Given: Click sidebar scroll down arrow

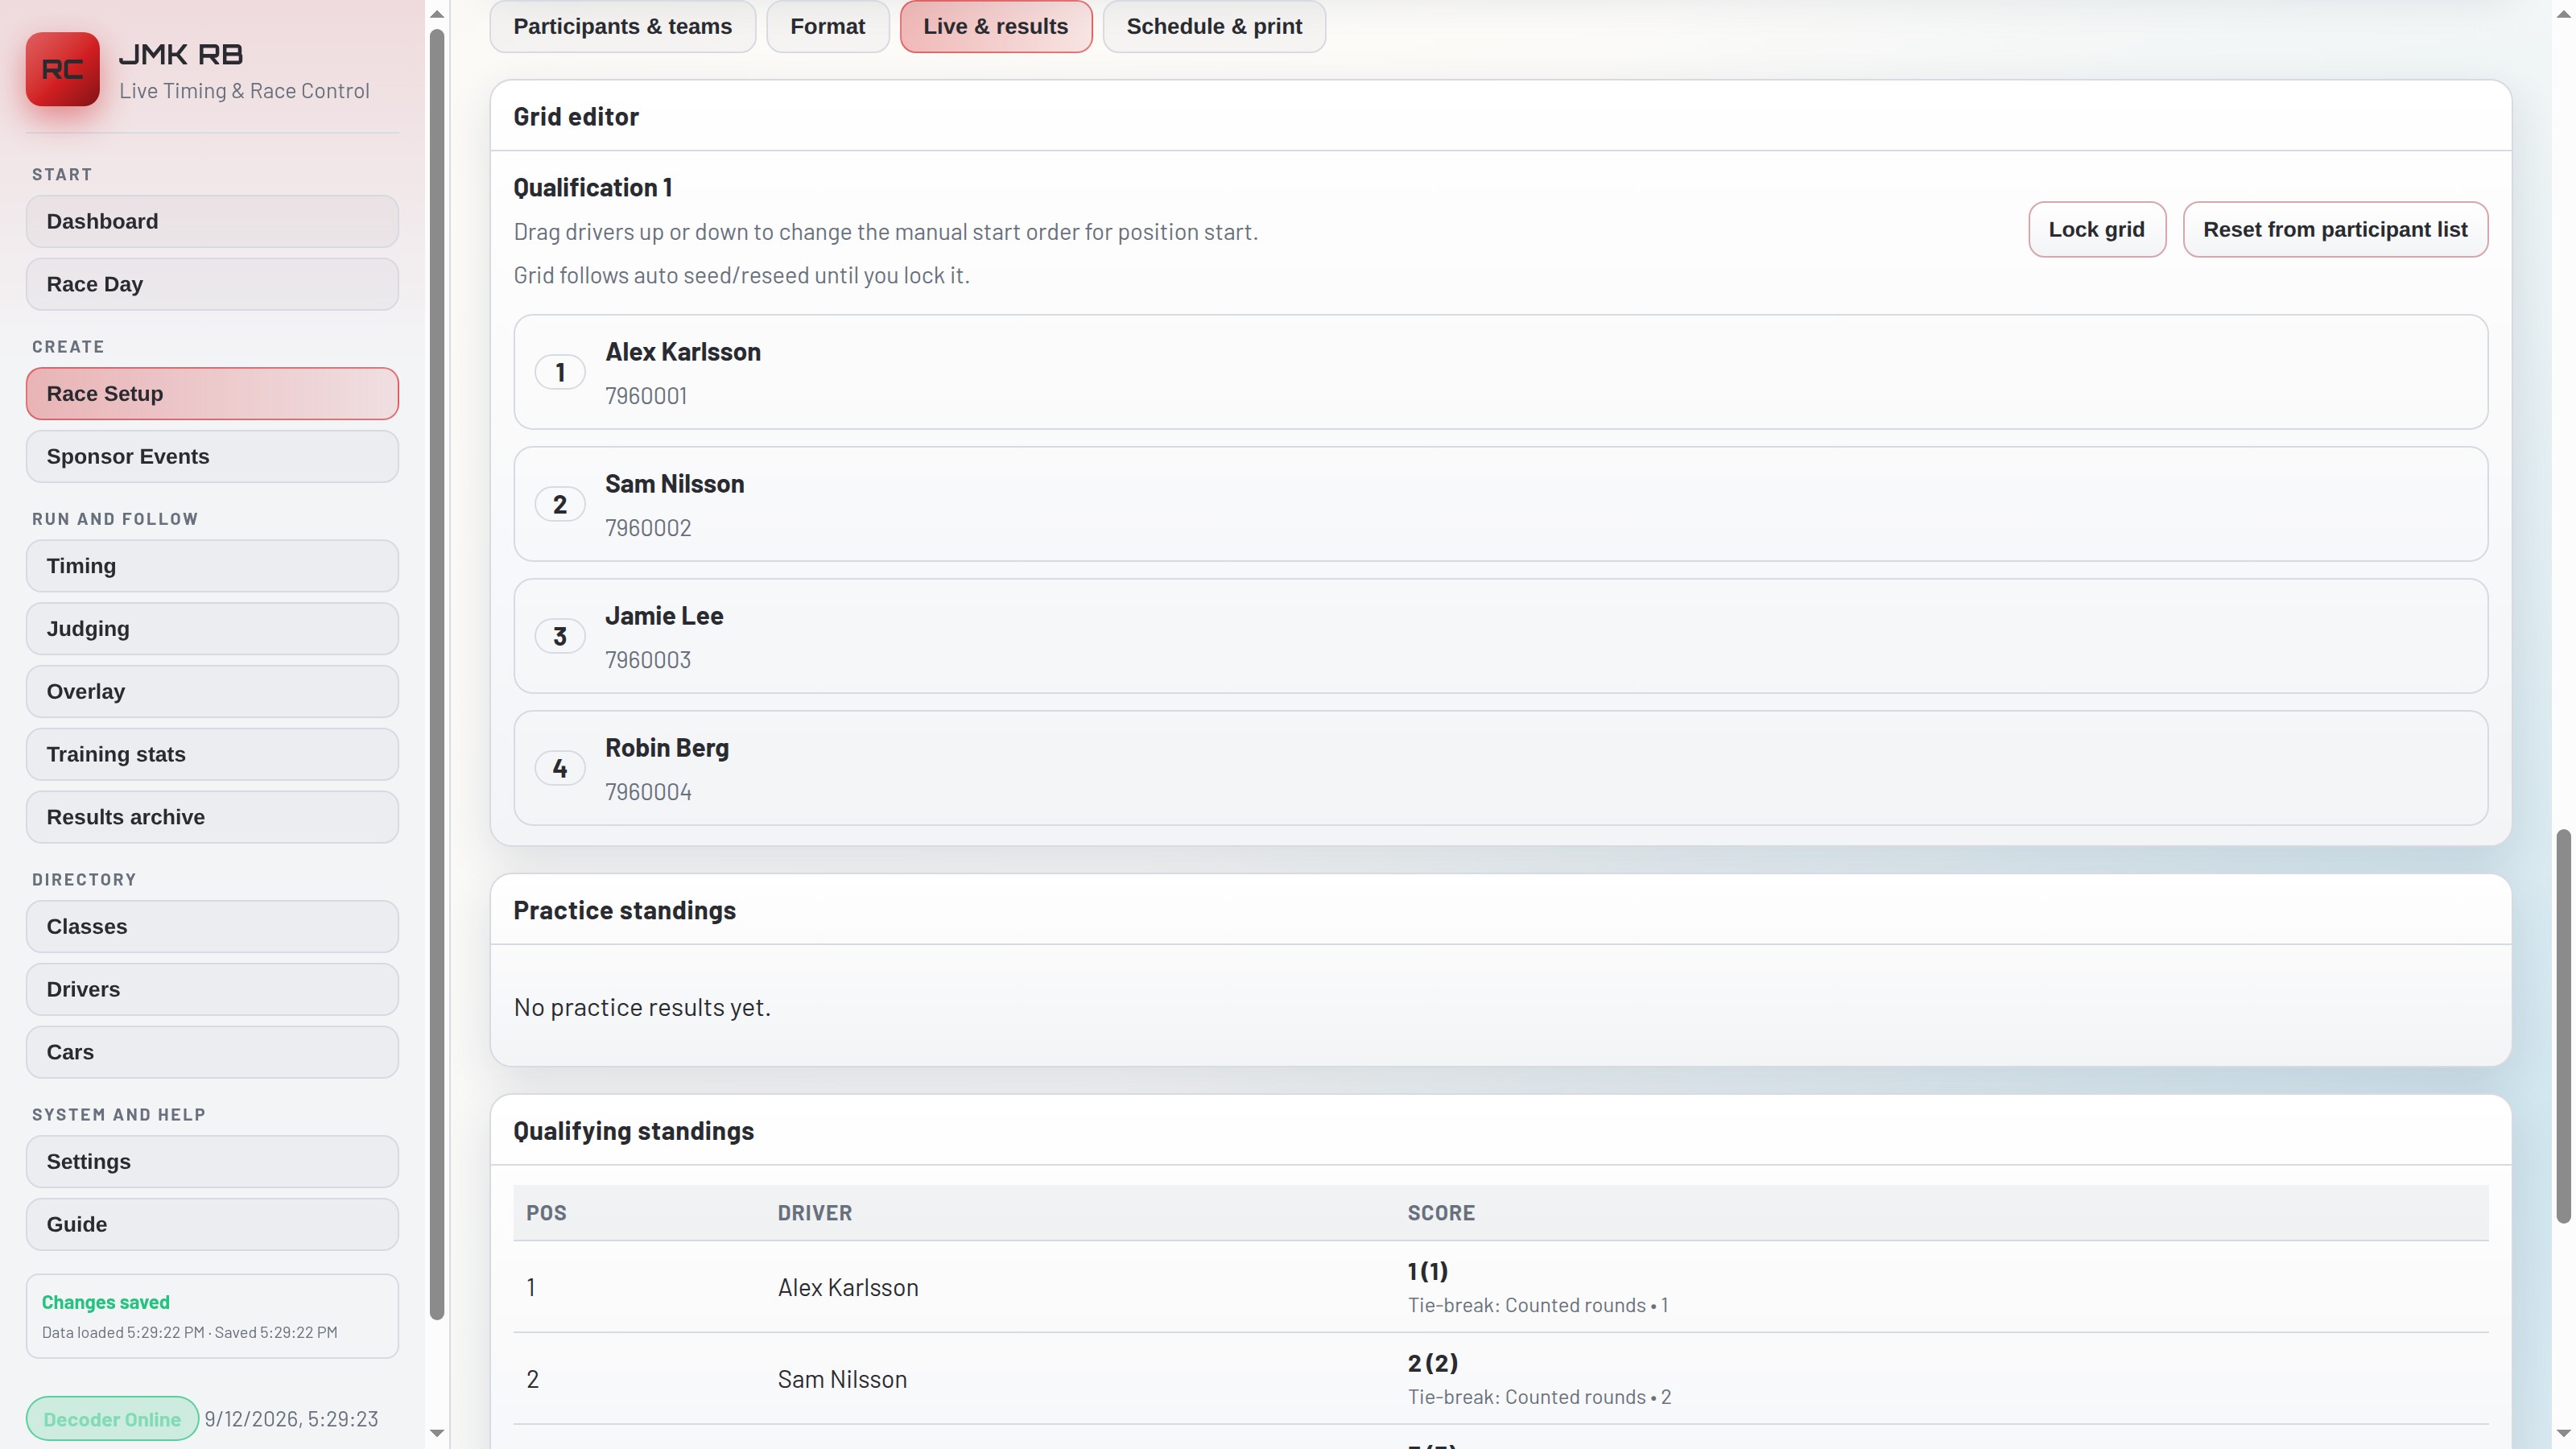Looking at the screenshot, I should 436,1433.
